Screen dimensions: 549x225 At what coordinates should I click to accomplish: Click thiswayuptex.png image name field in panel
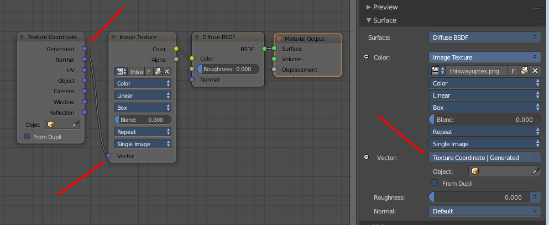click(x=477, y=71)
